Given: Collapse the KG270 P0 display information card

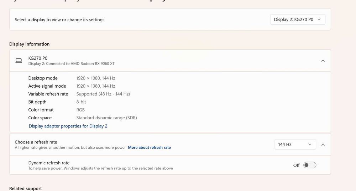Looking at the screenshot, I should (323, 61).
